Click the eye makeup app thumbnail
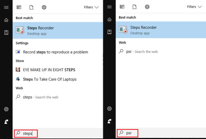The height and width of the screenshot is (139, 206). [18, 69]
